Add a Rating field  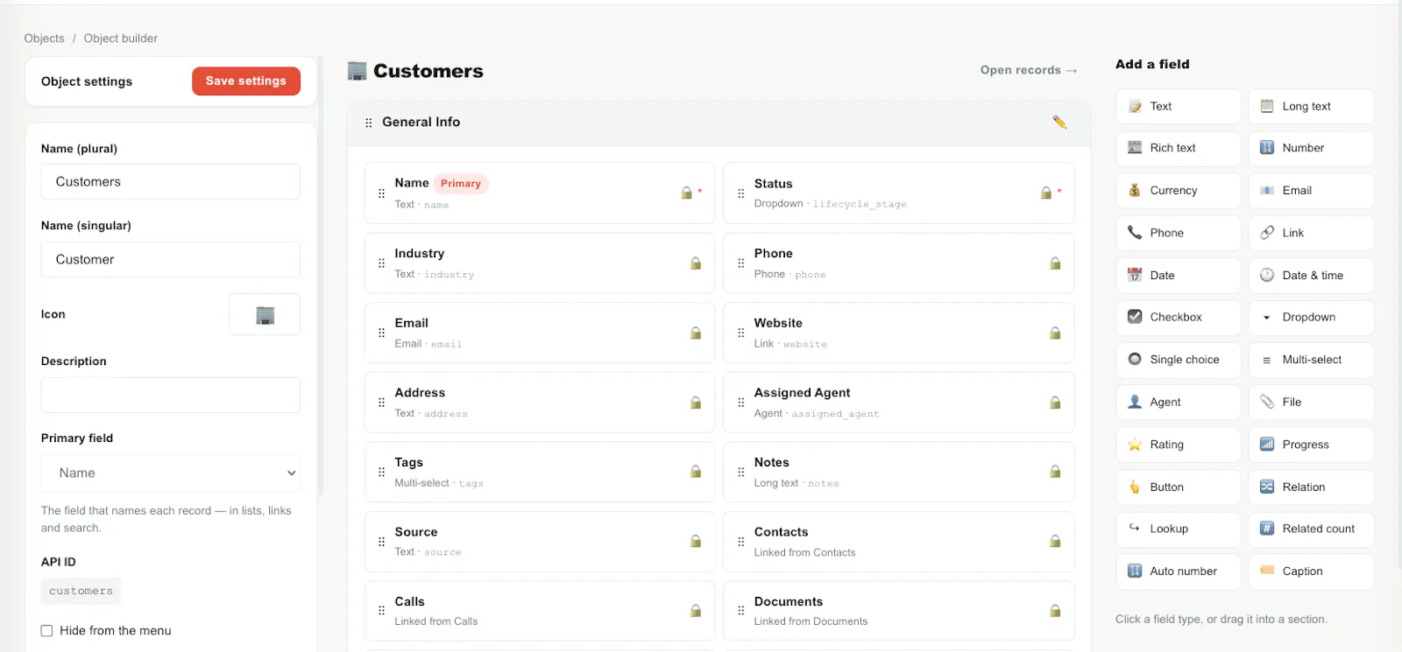click(x=1179, y=445)
